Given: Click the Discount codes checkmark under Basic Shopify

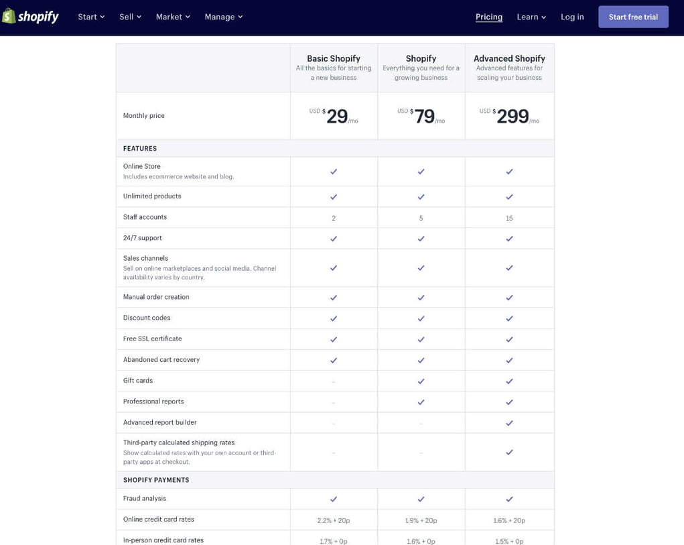Looking at the screenshot, I should 333,318.
